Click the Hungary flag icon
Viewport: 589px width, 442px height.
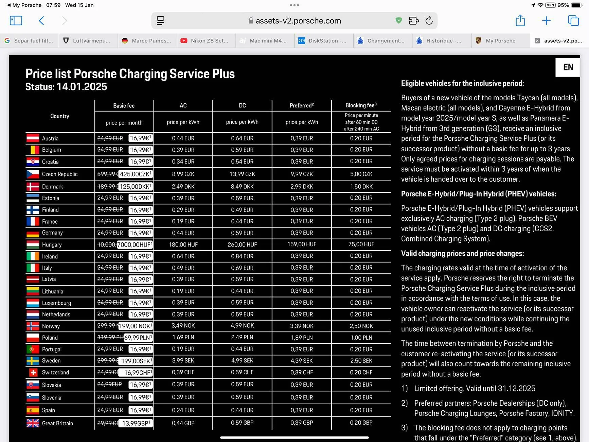click(33, 244)
